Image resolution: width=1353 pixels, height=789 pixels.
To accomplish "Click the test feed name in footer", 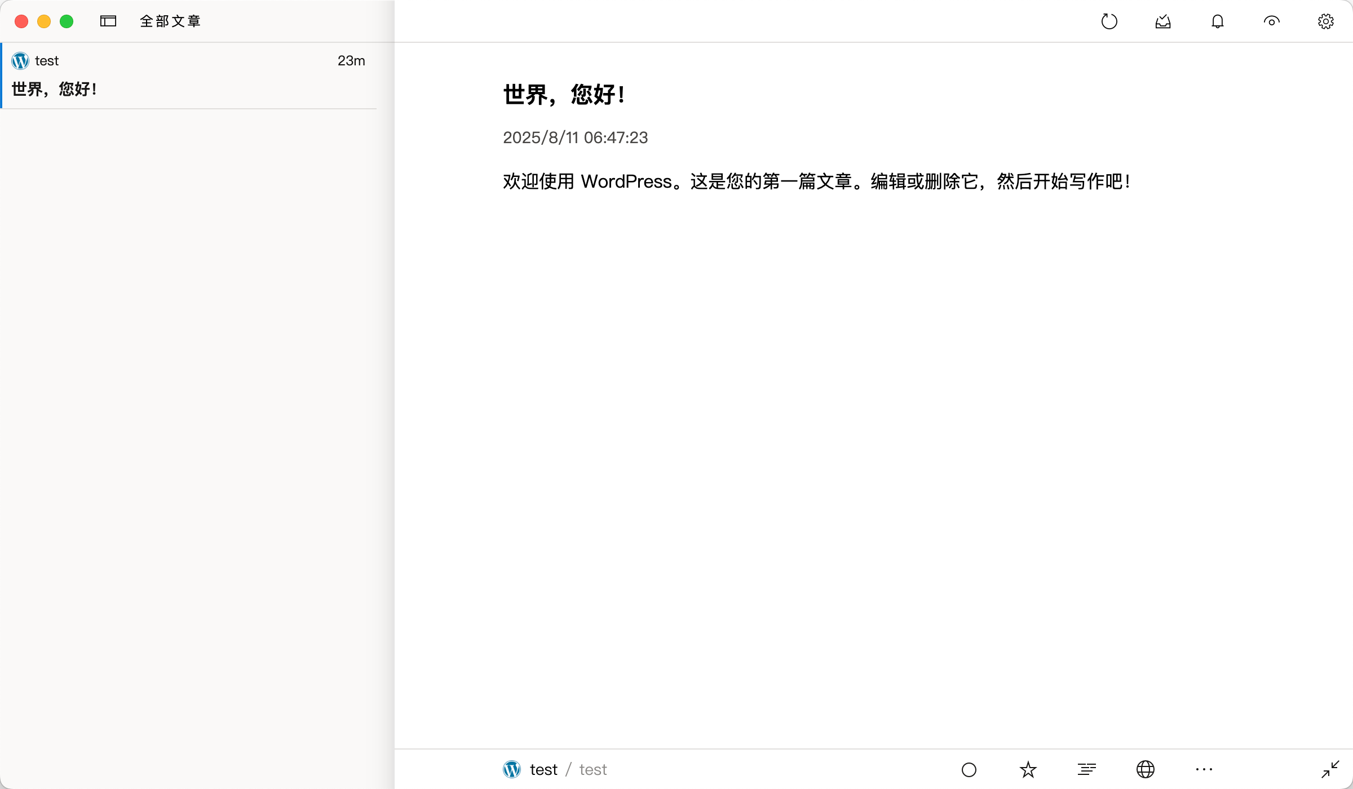I will [x=543, y=769].
